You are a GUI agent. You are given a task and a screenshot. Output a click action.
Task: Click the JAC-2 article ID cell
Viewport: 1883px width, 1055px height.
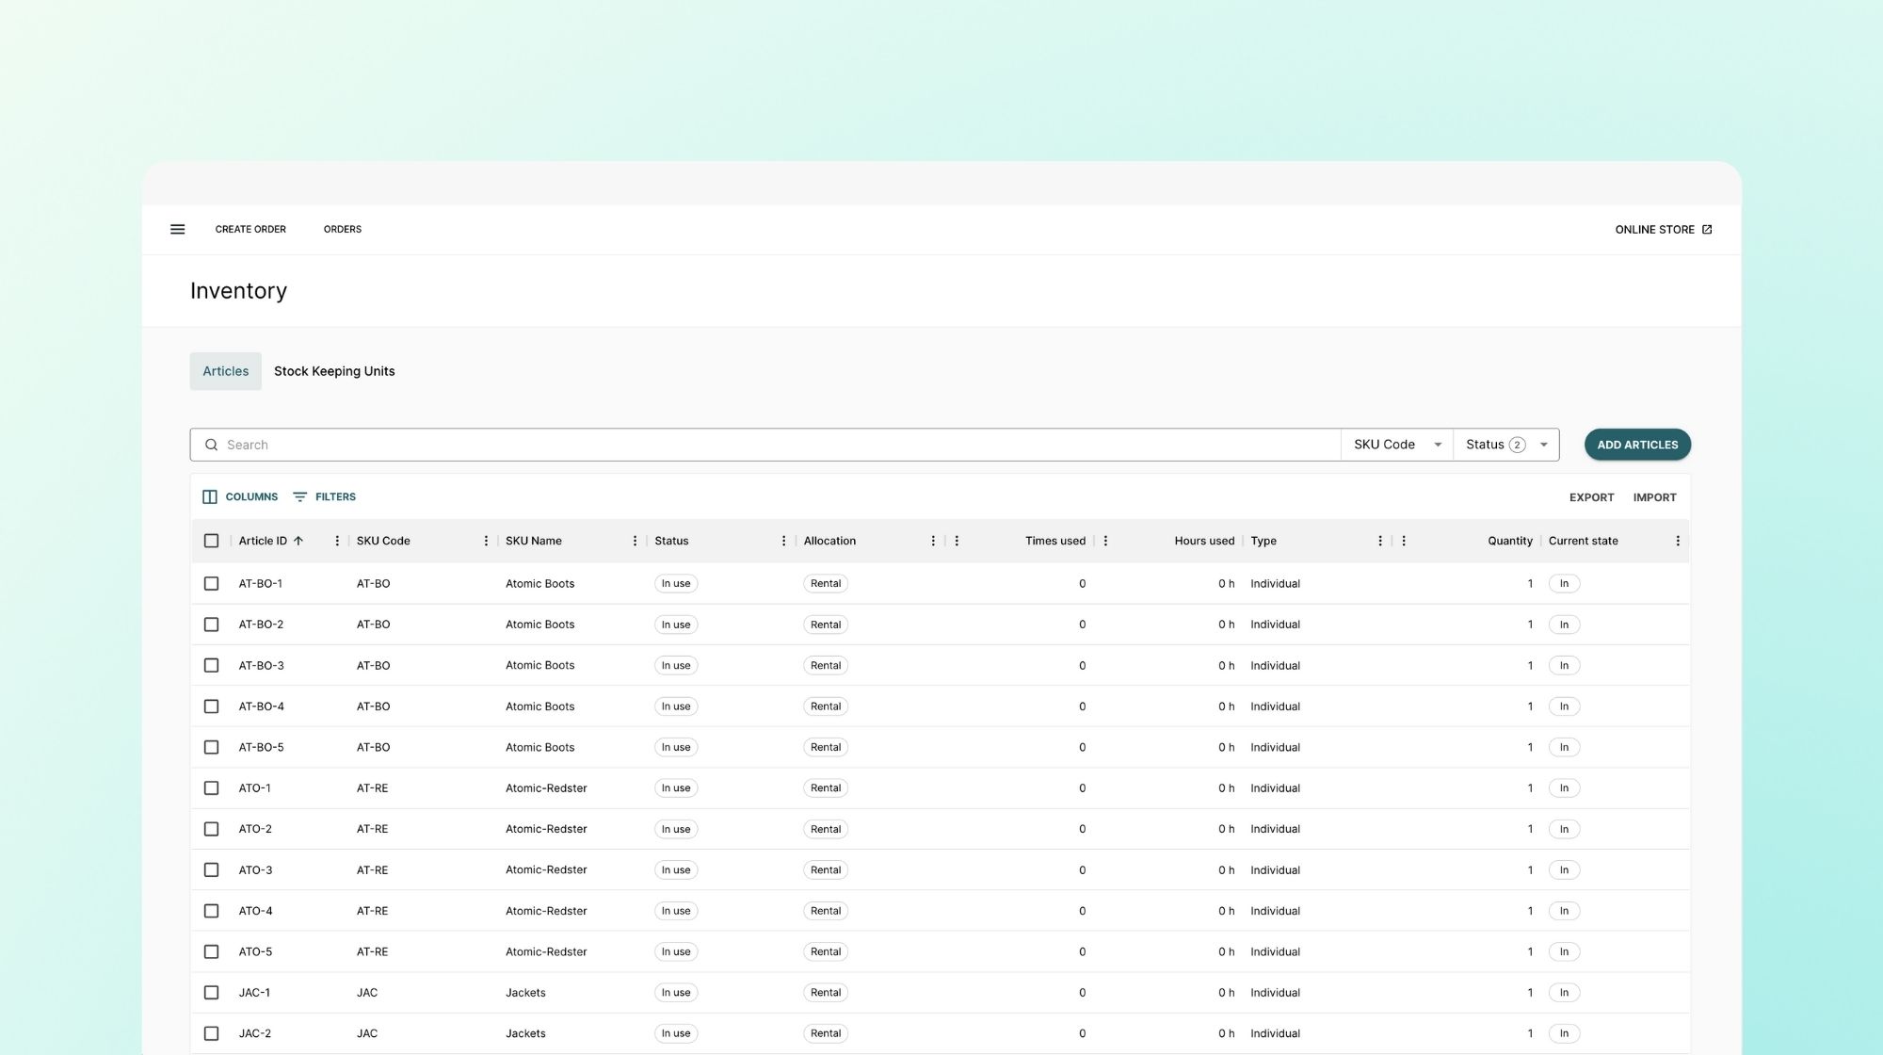(x=254, y=1033)
